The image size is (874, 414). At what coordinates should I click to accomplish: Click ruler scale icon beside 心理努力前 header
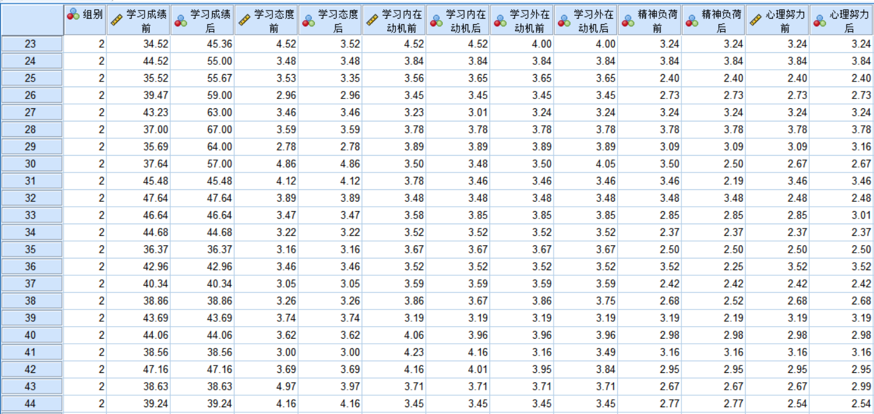756,21
